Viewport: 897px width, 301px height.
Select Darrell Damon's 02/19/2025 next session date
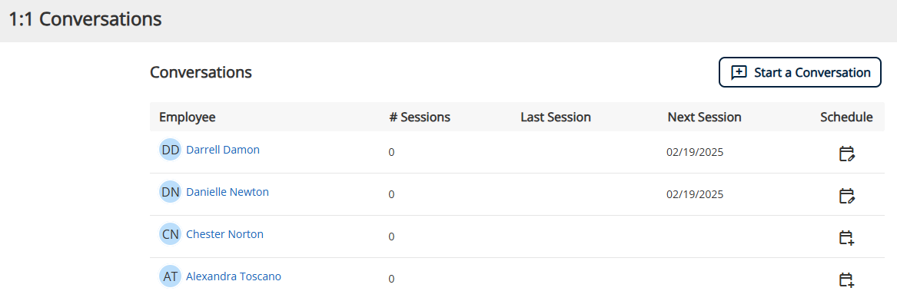[x=695, y=153]
